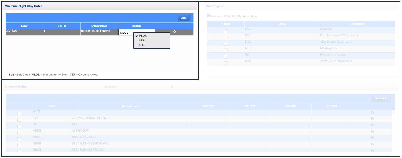Delete the Rockin' Music Festival row
The width and height of the screenshot is (402, 158).
click(x=174, y=32)
